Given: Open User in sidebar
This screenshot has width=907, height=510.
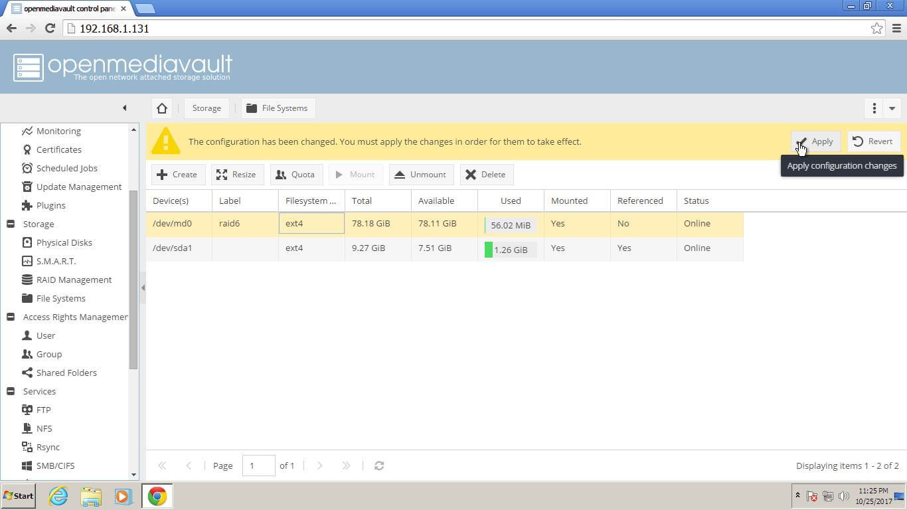Looking at the screenshot, I should tap(45, 336).
